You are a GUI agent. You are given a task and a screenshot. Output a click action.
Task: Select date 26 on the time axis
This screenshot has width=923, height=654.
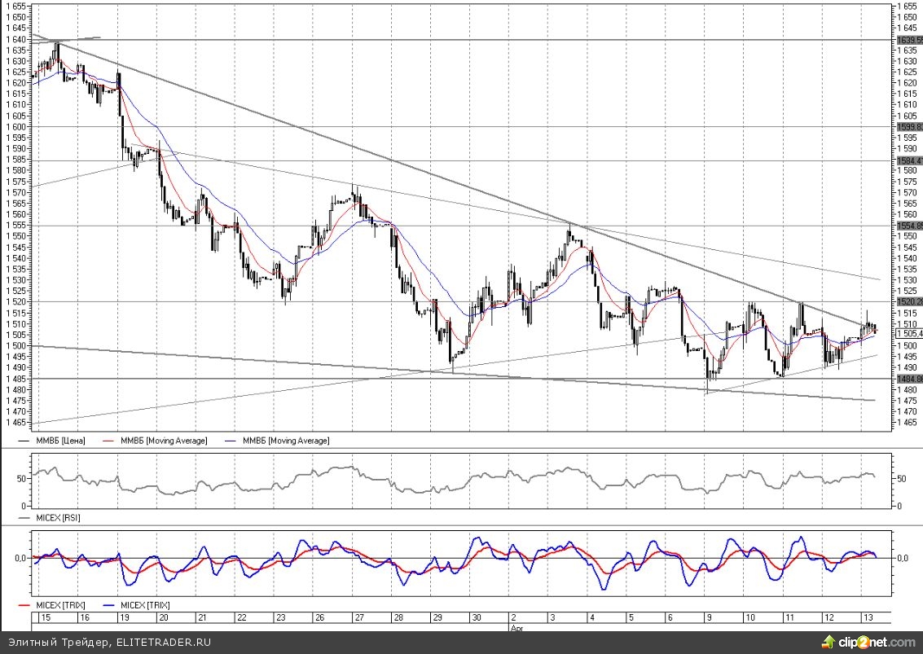point(319,618)
